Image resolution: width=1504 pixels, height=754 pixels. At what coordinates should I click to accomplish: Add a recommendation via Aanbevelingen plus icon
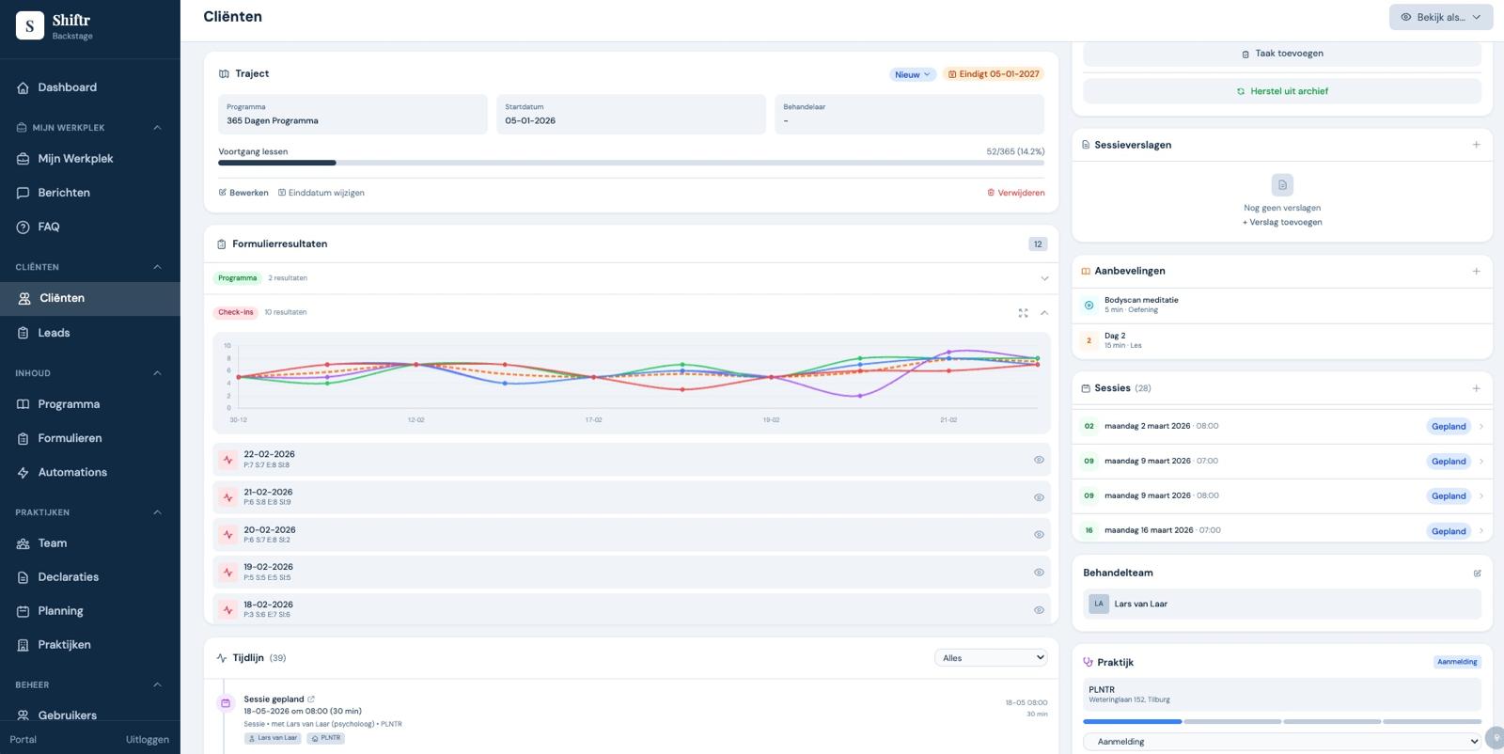click(x=1476, y=271)
